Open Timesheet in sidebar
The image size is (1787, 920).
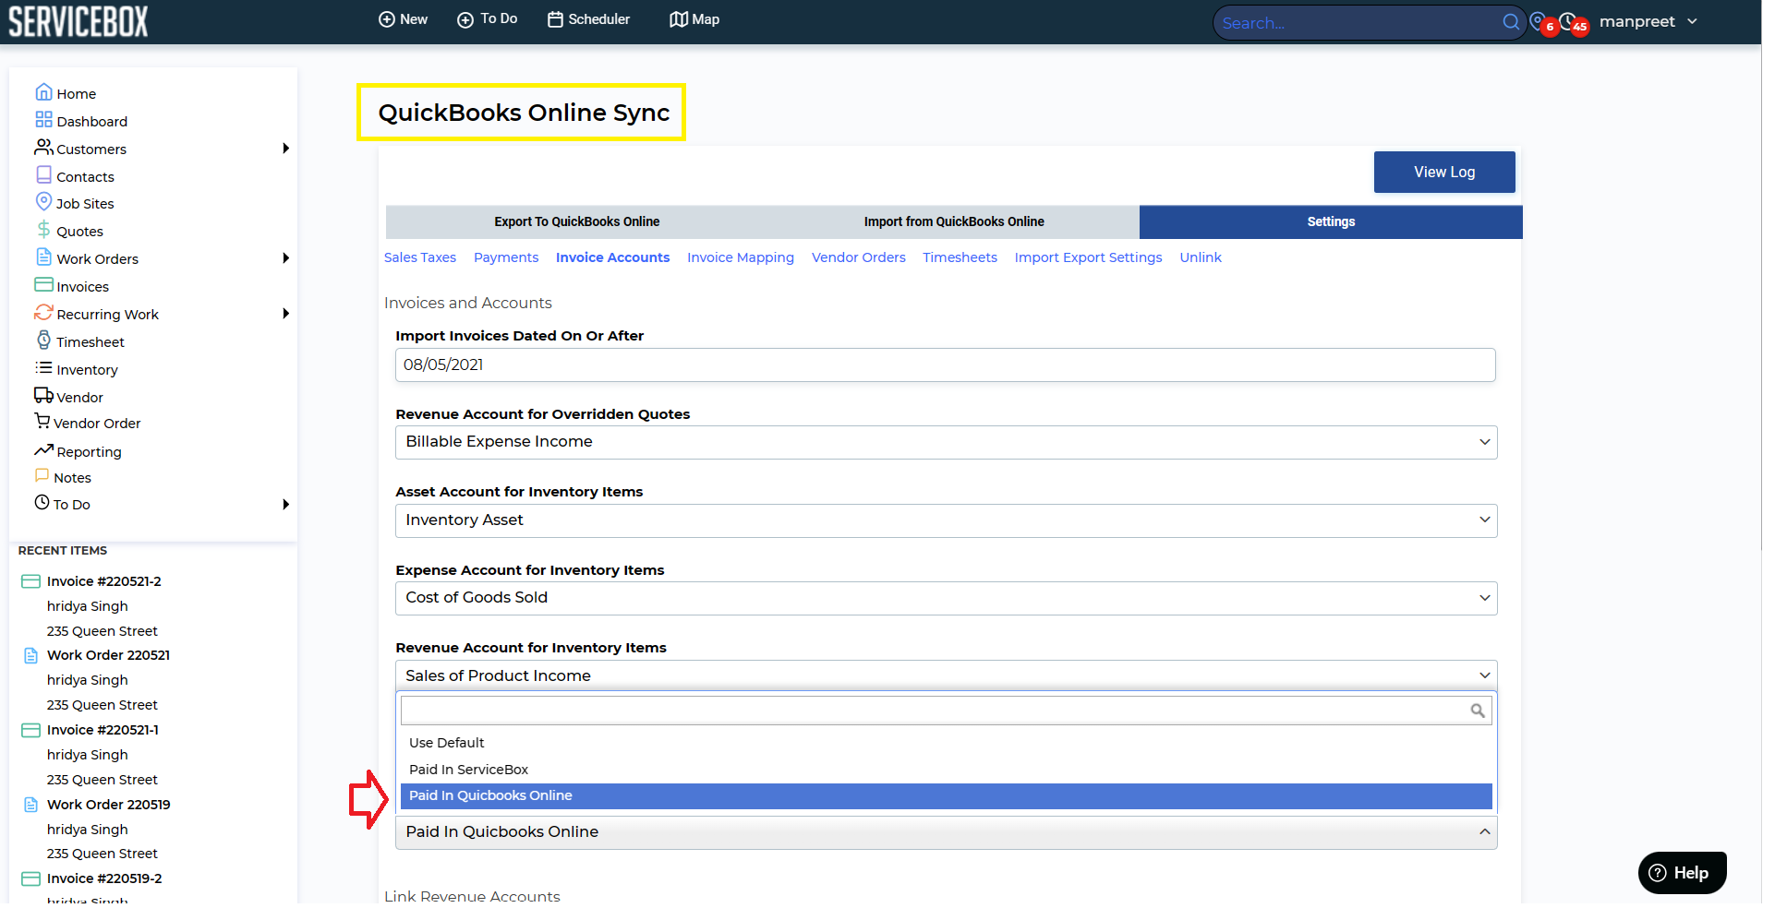point(79,341)
